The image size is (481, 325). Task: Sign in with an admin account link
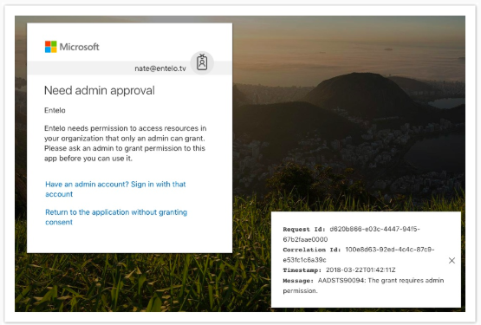coord(115,189)
